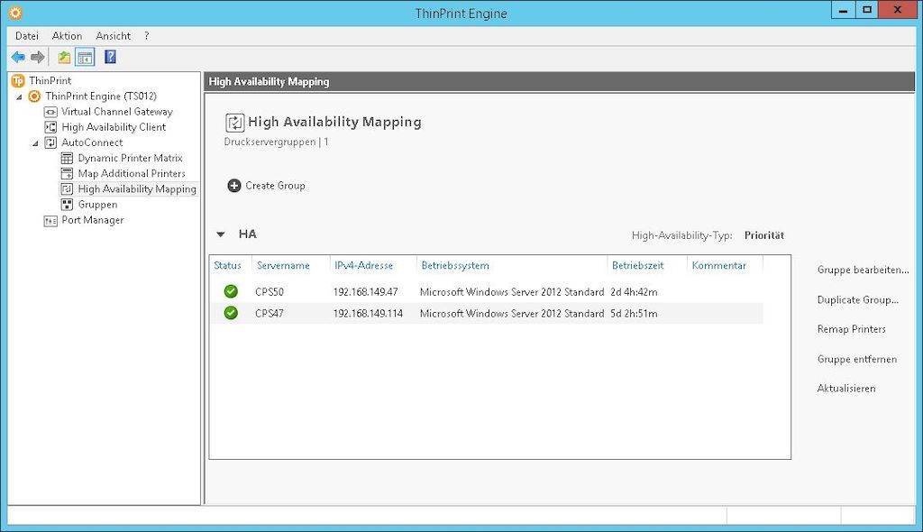Maximize the ThinPrint Engine window
This screenshot has height=532, width=923.
tap(866, 9)
